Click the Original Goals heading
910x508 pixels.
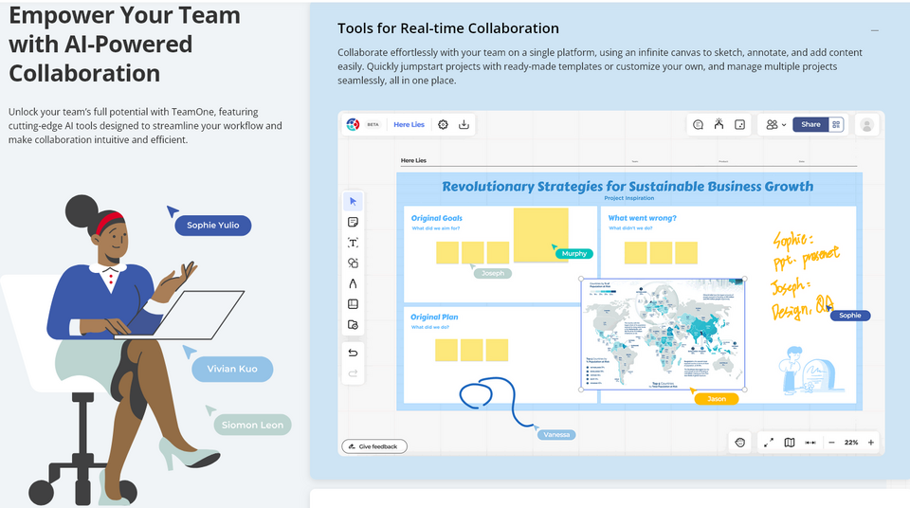point(436,218)
